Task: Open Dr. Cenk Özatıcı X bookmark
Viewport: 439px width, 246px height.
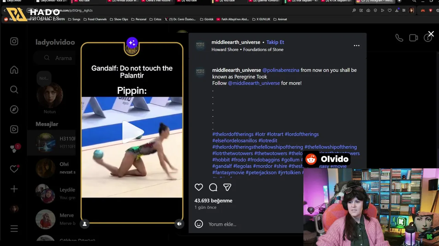Action: pyautogui.click(x=180, y=19)
